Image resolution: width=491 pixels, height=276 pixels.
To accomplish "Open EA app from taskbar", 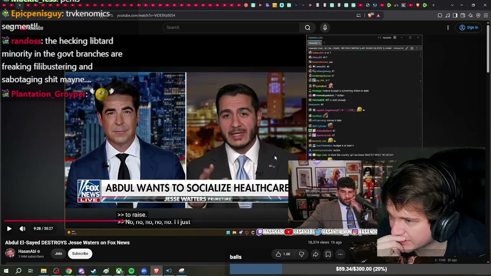I will point(144,271).
